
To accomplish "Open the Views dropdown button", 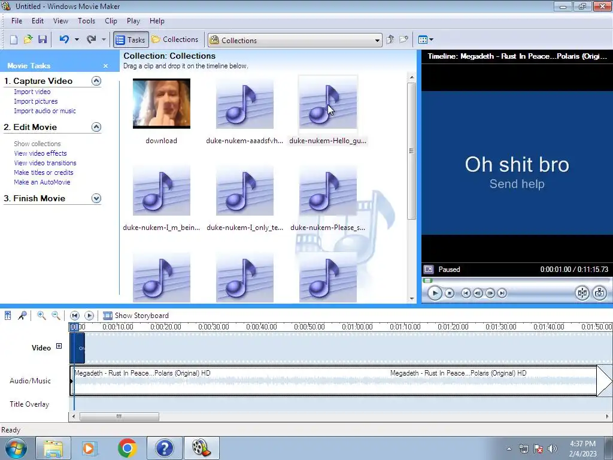I will pyautogui.click(x=426, y=40).
